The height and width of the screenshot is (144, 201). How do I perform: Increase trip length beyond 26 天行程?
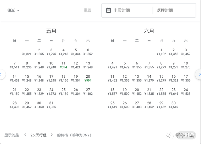coord(52,135)
